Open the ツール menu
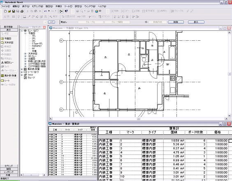Viewport: 232px width, 181px height. [68, 6]
